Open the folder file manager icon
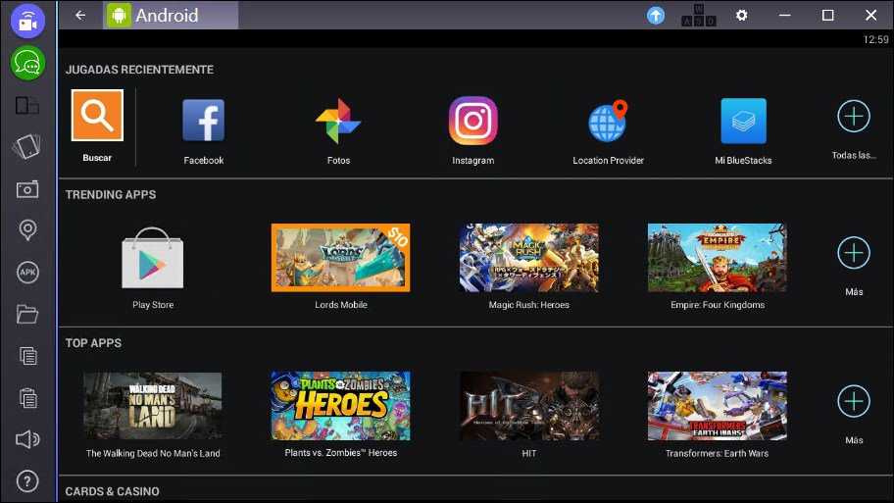 26,314
